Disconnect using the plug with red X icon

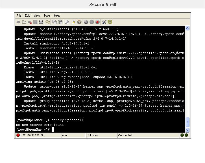pos(30,22)
